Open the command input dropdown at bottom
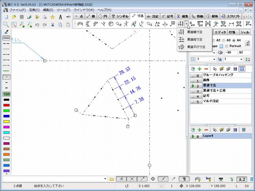The height and width of the screenshot is (191, 255). coord(105,179)
